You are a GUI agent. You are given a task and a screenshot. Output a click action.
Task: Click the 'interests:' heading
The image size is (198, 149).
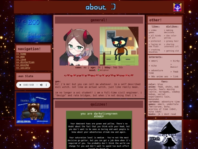click(x=155, y=57)
